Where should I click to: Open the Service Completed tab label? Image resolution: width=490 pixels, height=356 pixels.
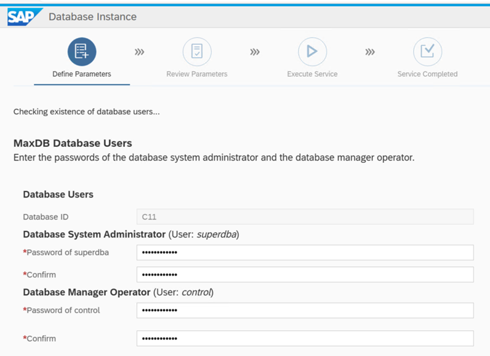coord(427,74)
